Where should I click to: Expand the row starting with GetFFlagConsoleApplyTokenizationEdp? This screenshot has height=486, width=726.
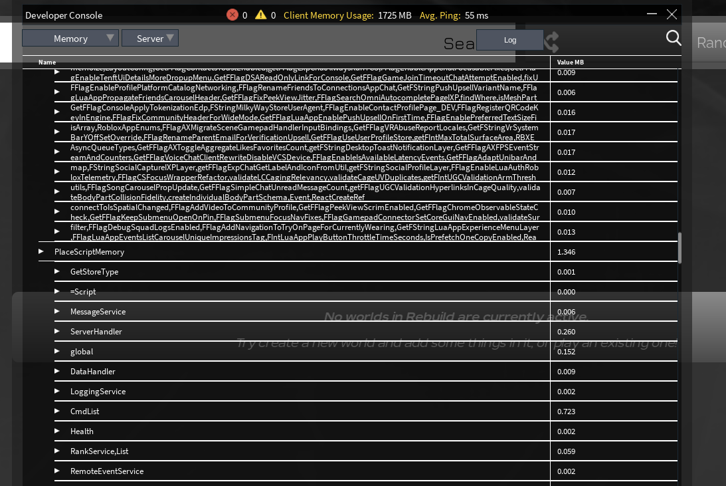point(57,112)
